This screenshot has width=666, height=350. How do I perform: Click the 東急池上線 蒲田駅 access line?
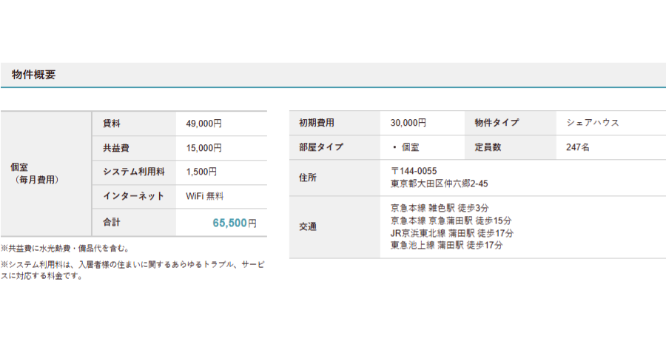[x=446, y=245]
